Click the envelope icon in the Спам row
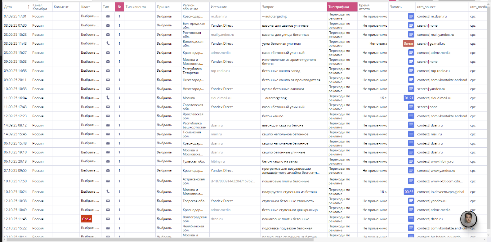The width and height of the screenshot is (491, 242). (x=108, y=219)
